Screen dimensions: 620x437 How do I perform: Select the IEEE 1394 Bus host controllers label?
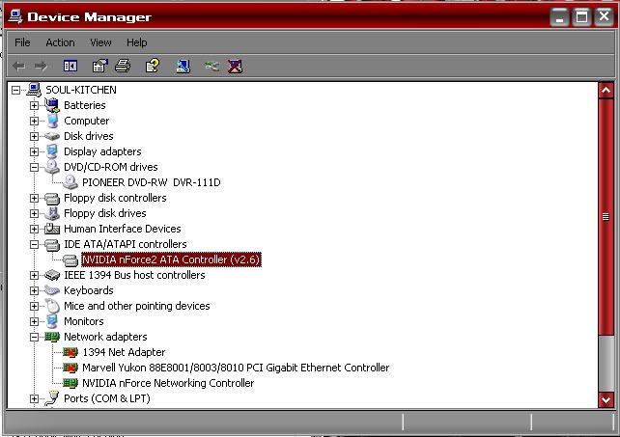click(x=134, y=275)
